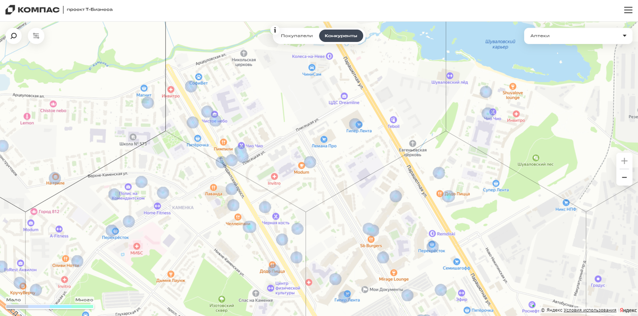Open the Условия использования link
The height and width of the screenshot is (316, 638).
[x=590, y=310]
